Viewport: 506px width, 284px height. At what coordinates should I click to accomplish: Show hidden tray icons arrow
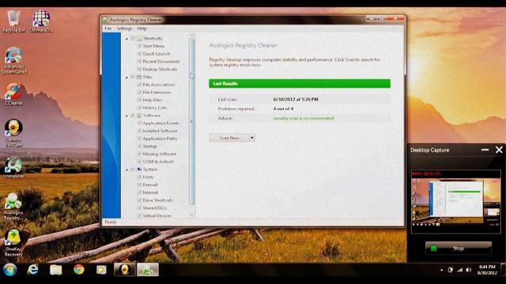[441, 270]
